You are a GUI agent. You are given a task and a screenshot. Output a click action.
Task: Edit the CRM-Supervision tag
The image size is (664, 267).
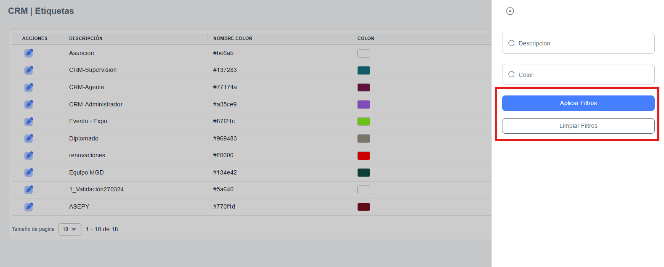pyautogui.click(x=29, y=70)
